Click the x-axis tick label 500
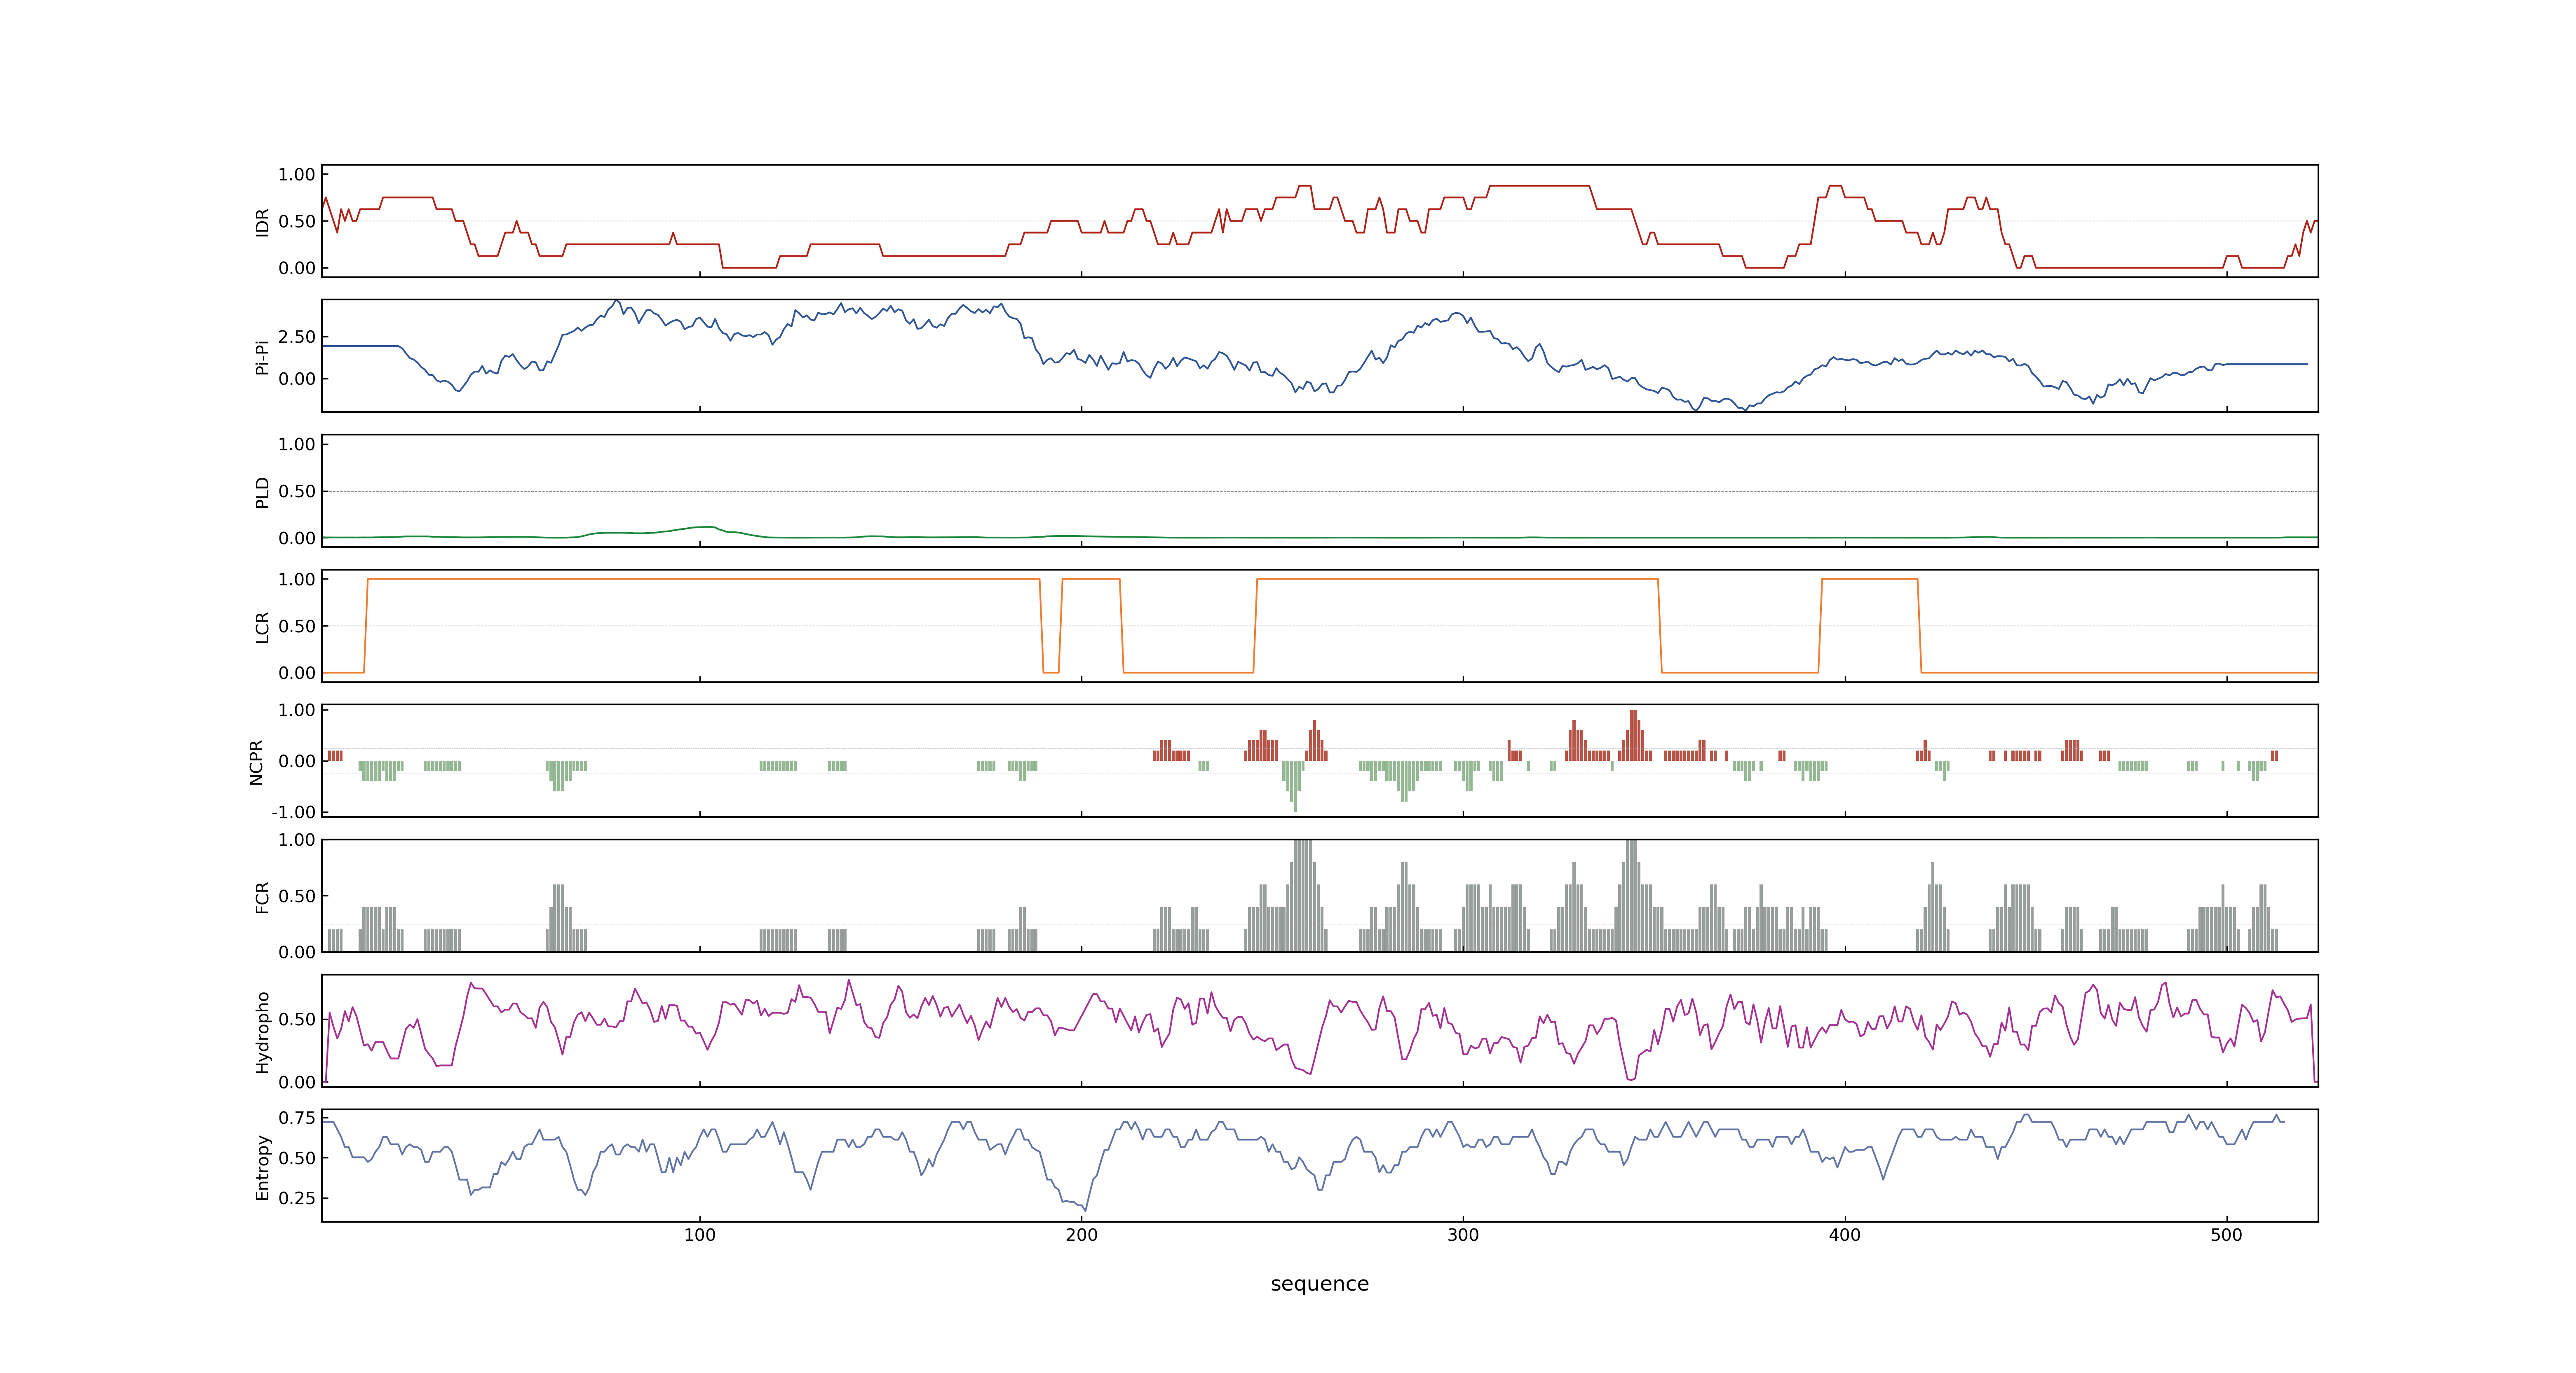Image resolution: width=2576 pixels, height=1373 pixels. click(x=2227, y=1235)
